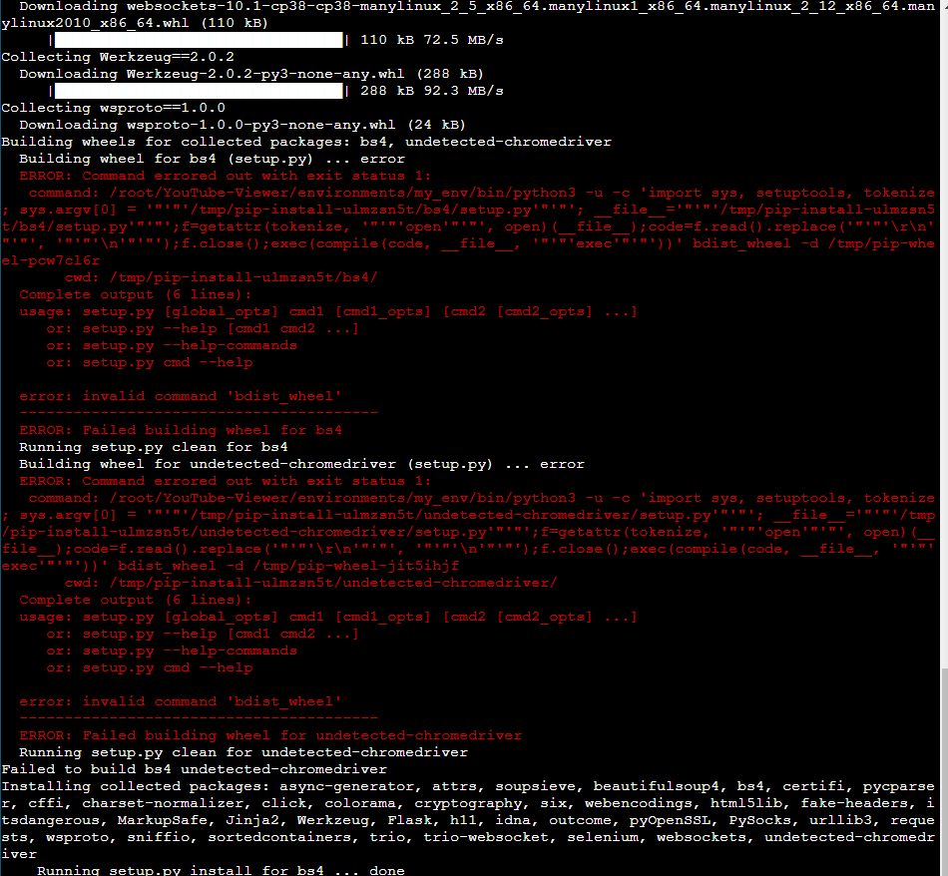Click 'Running setup.py clean for undetected-chromedriver'
The image size is (948, 876).
243,752
